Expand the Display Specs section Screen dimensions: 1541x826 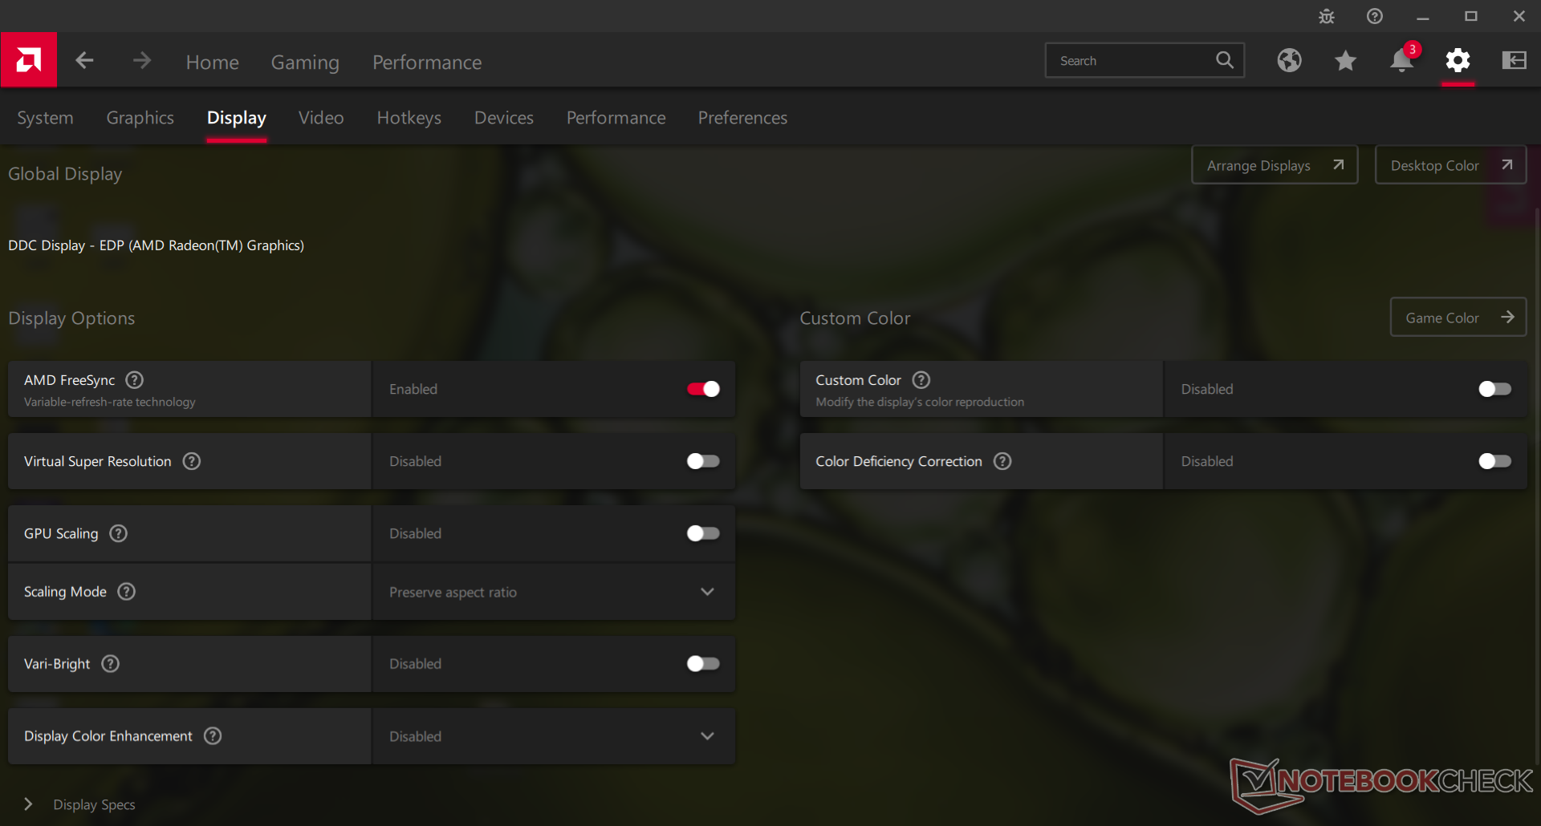tap(29, 804)
